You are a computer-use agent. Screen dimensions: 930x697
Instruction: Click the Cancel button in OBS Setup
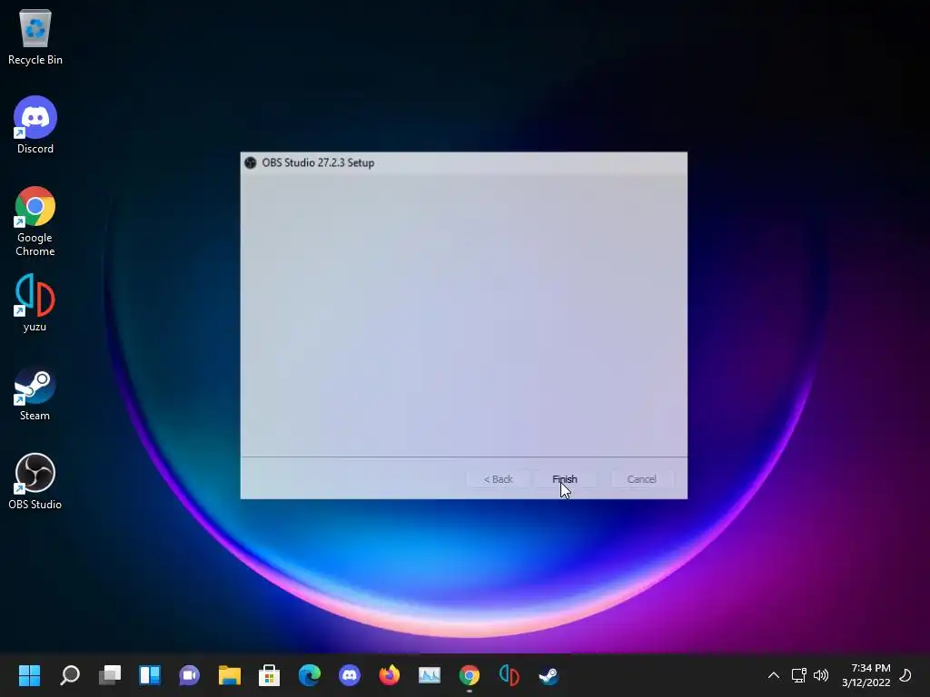pyautogui.click(x=642, y=479)
